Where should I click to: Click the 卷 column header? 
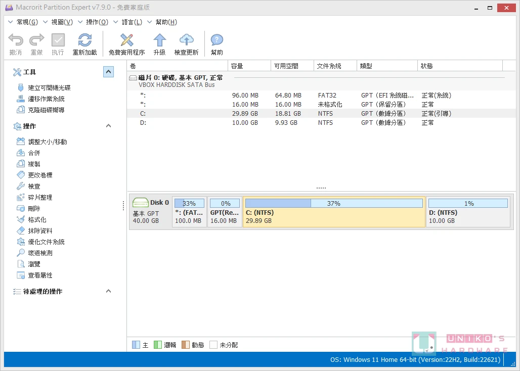coord(178,66)
